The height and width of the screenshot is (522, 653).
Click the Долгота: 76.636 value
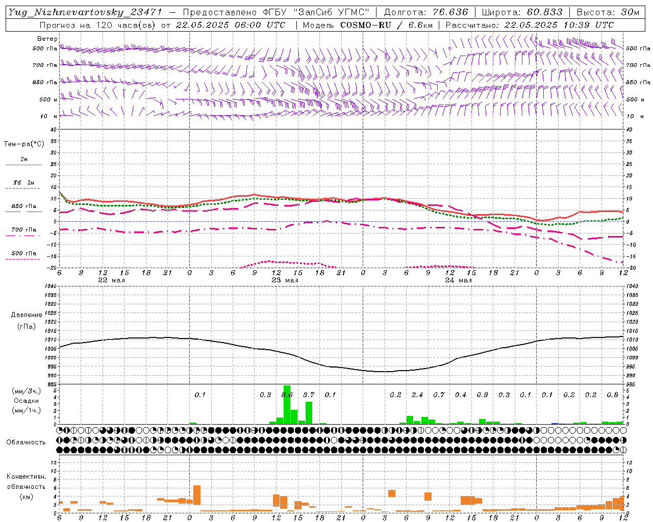click(x=425, y=12)
